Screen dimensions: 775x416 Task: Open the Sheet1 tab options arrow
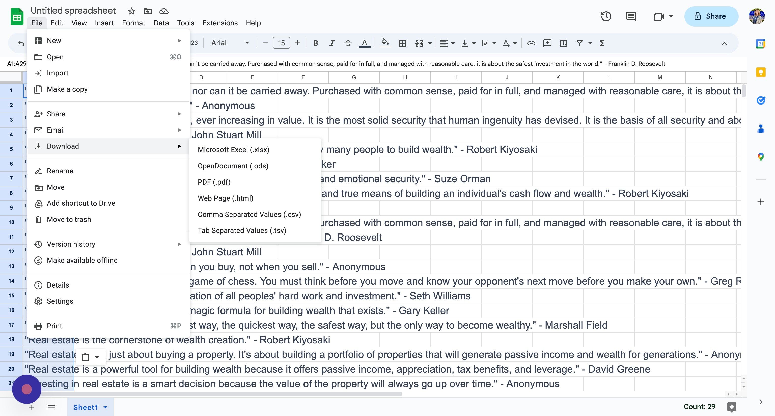pos(105,408)
